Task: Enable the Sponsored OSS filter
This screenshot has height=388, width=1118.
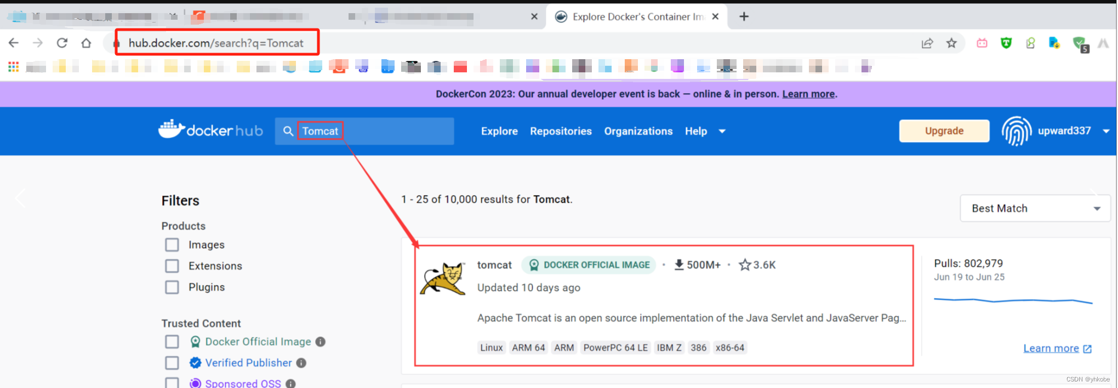Action: pos(172,383)
